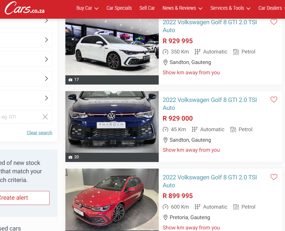Open the Buy Car dropdown menu
This screenshot has height=231, width=285.
[87, 8]
